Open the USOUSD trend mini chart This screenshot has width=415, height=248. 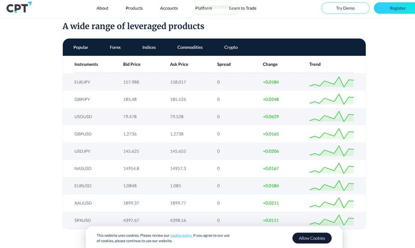[x=331, y=116]
